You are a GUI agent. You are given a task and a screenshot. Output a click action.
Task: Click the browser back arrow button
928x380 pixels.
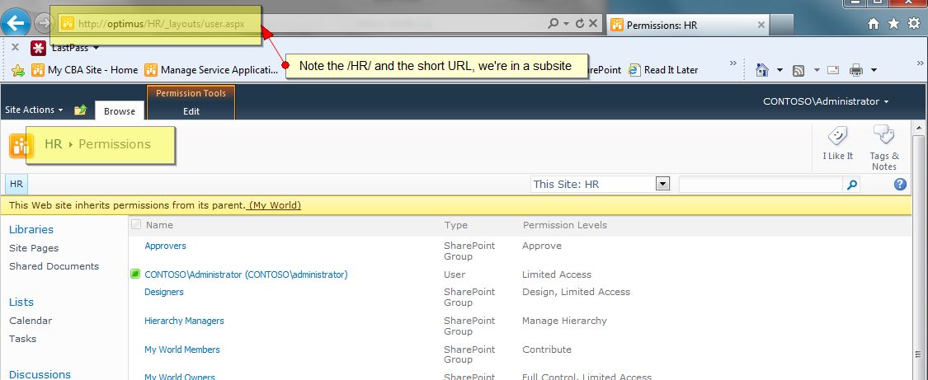pos(17,23)
